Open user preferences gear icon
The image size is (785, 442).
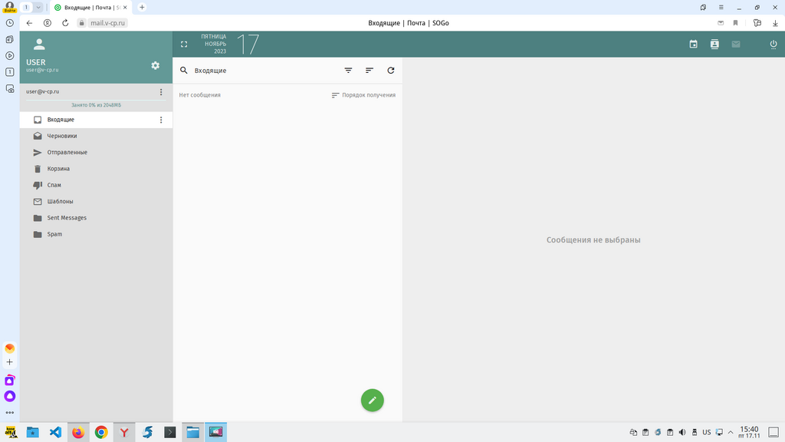point(156,66)
